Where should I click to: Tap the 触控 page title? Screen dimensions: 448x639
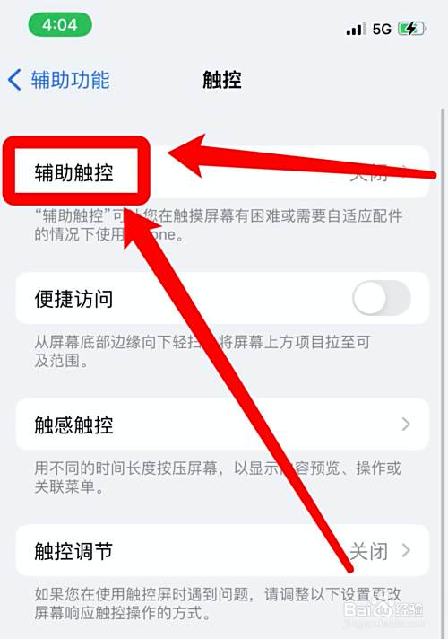click(222, 80)
